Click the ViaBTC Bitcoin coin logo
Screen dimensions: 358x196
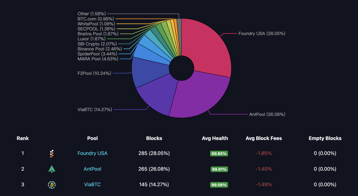52,184
